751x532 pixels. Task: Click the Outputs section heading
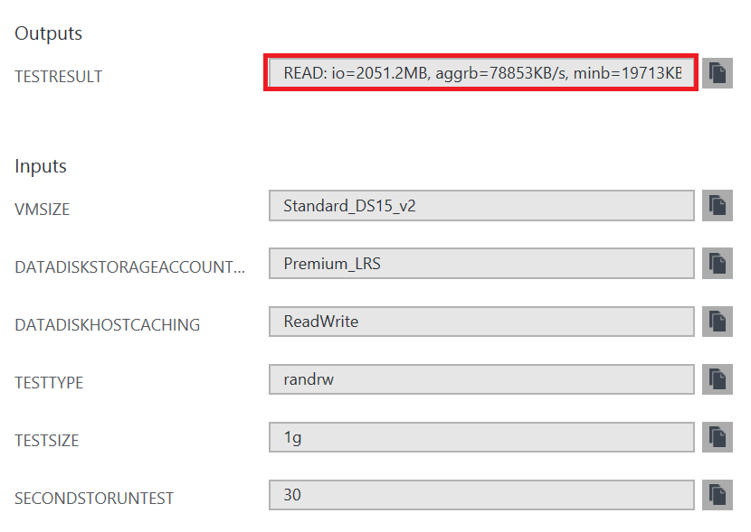(x=48, y=33)
